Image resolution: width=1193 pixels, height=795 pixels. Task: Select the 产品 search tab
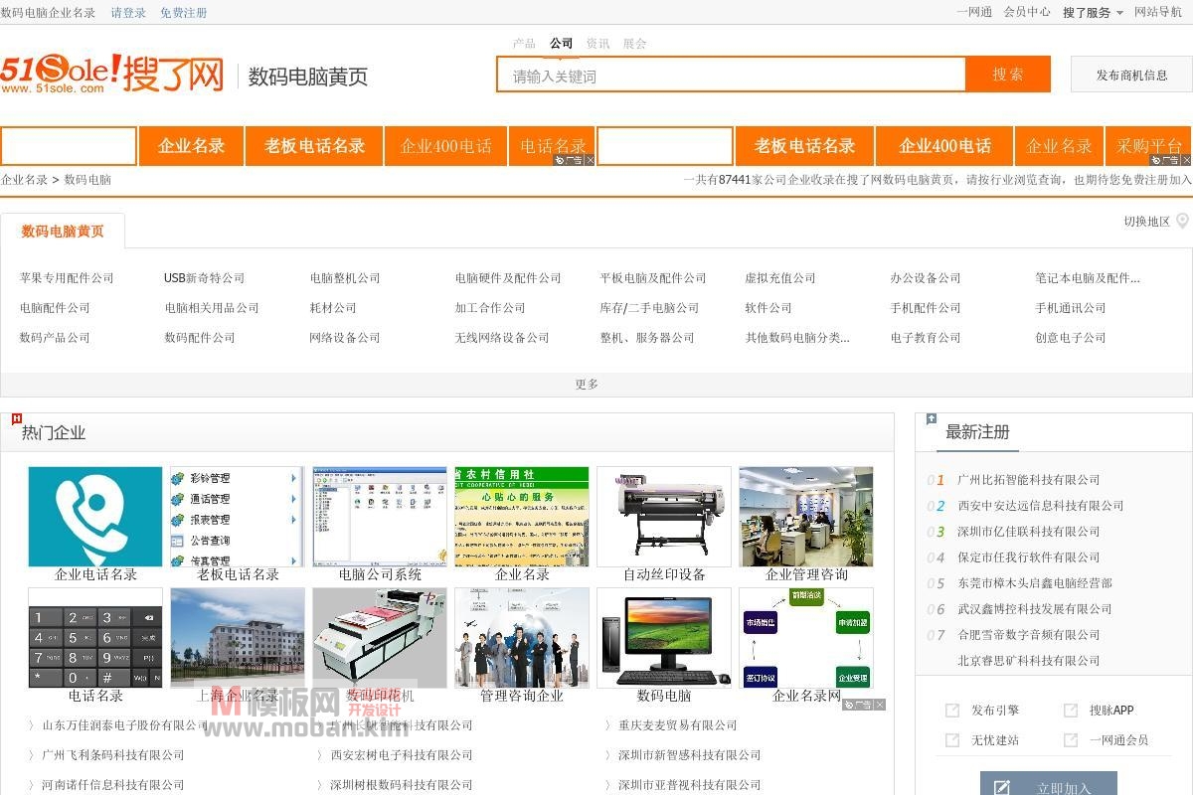[524, 44]
